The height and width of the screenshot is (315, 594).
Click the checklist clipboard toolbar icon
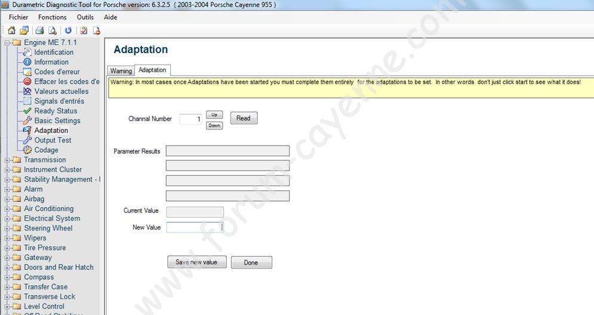pyautogui.click(x=84, y=30)
